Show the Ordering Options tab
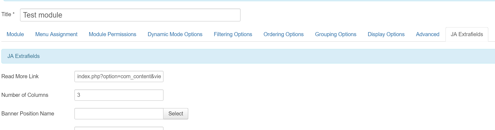Screen dimensions: 495x130 tap(283, 34)
